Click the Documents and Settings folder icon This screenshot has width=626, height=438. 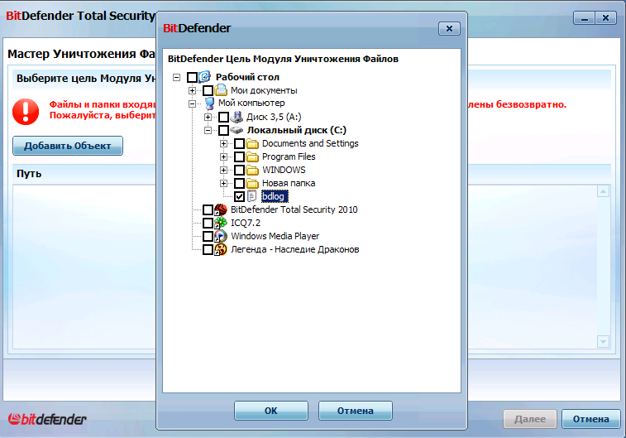[252, 143]
